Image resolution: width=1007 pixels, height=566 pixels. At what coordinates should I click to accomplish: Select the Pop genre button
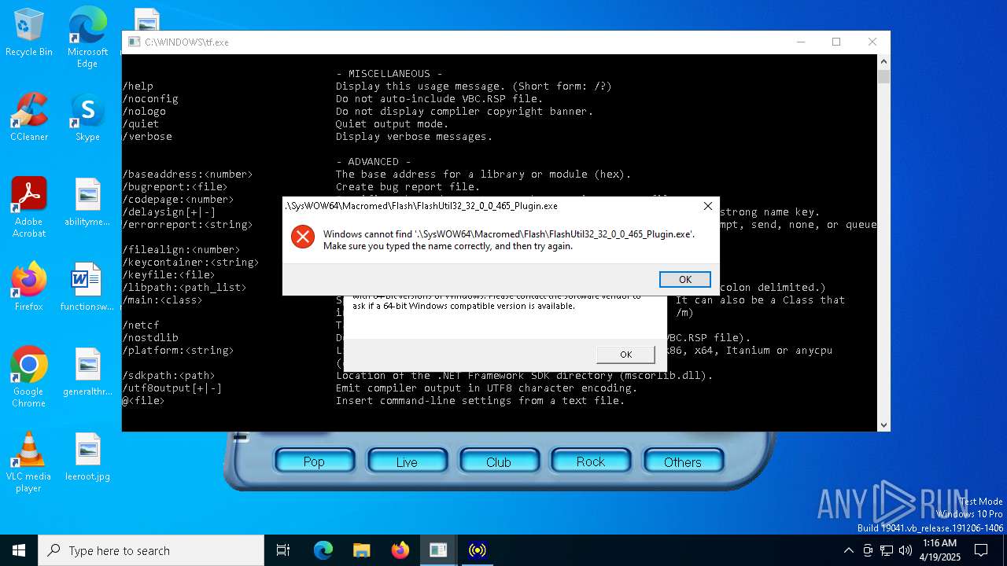pyautogui.click(x=314, y=461)
